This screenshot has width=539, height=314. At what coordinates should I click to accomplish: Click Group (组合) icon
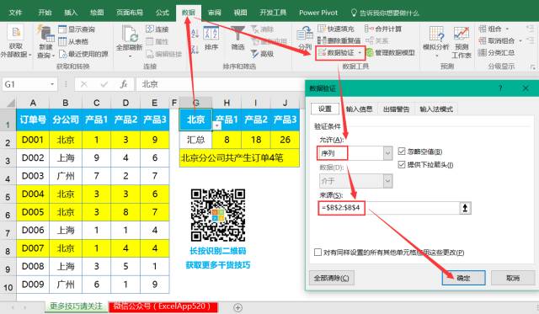[483, 29]
